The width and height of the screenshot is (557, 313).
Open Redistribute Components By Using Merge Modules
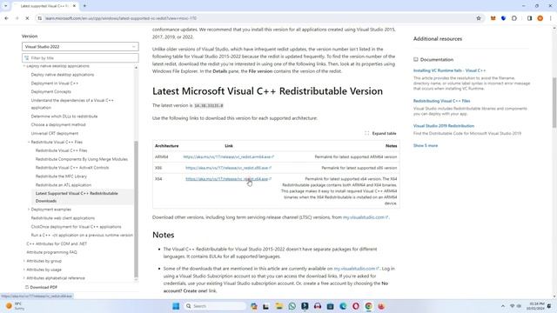82,159
